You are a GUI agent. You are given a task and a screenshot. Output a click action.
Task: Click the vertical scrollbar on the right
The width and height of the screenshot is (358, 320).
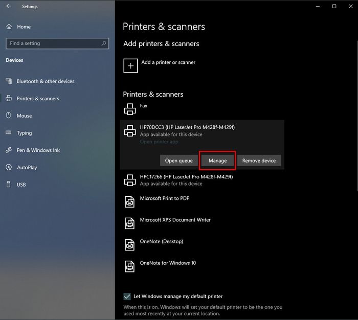[x=357, y=116]
